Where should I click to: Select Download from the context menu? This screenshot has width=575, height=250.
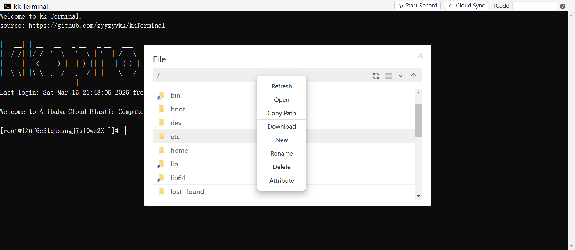[282, 127]
